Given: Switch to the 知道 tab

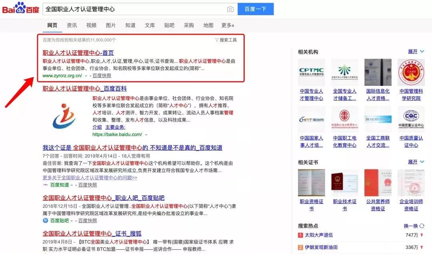Looking at the screenshot, I should pos(130,25).
